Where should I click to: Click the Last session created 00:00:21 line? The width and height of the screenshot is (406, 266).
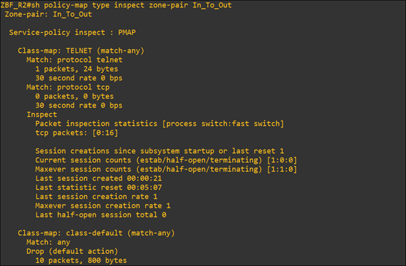point(98,178)
